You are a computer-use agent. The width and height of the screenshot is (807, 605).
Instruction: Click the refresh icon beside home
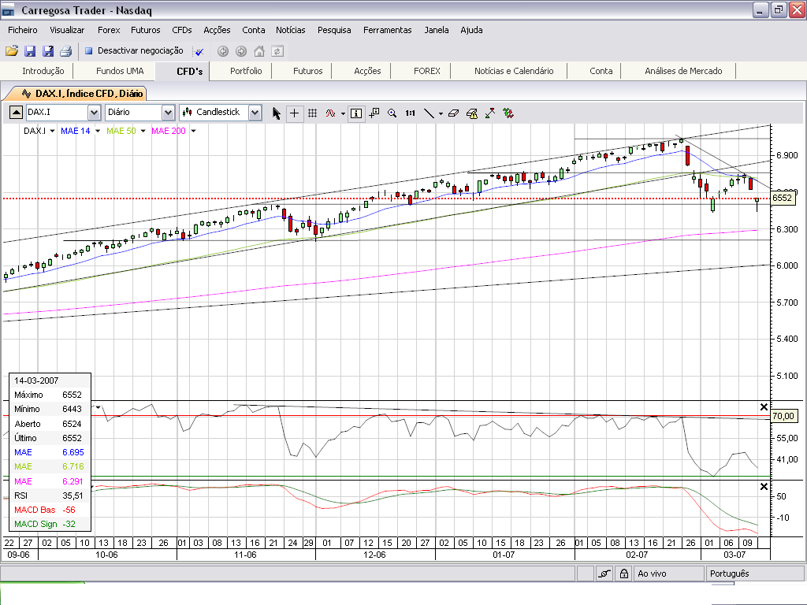click(x=277, y=51)
